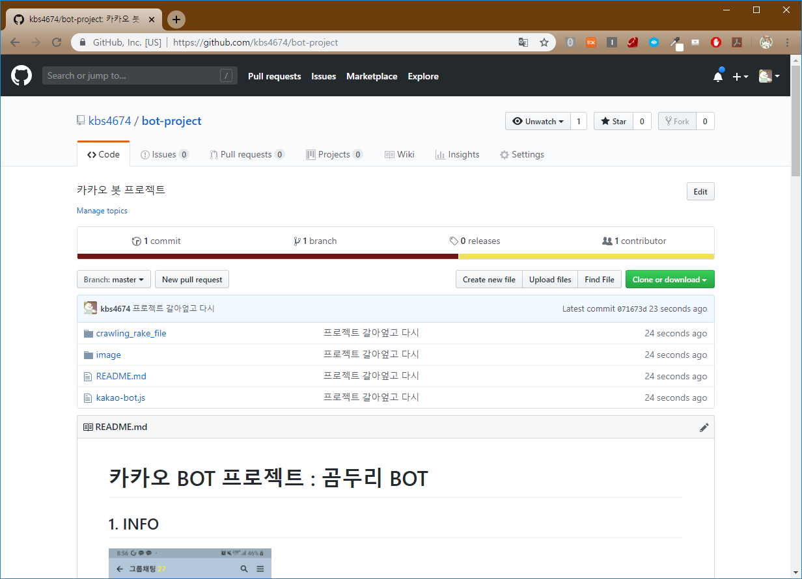Image resolution: width=802 pixels, height=579 pixels.
Task: Click the crawling_rake_file folder icon
Action: [89, 333]
